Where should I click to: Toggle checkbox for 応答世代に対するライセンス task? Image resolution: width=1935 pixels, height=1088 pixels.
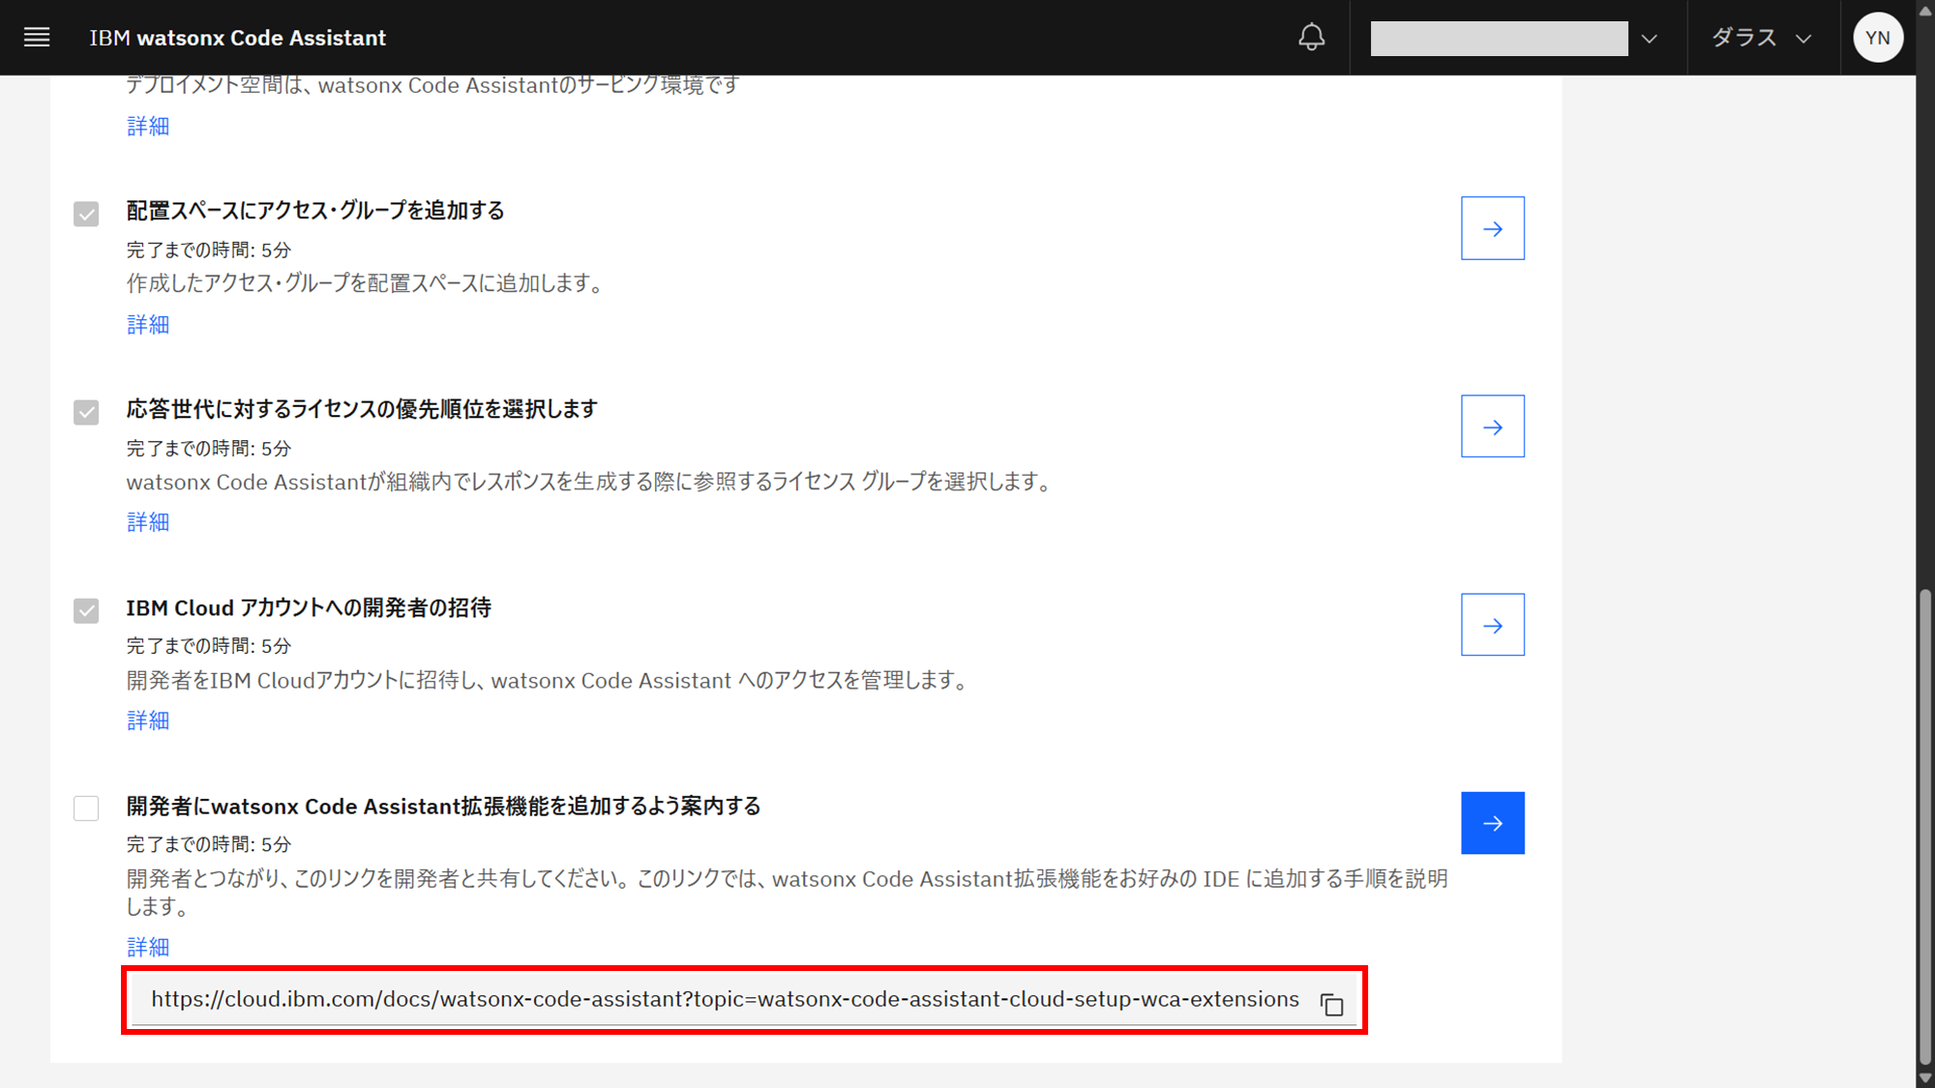86,412
